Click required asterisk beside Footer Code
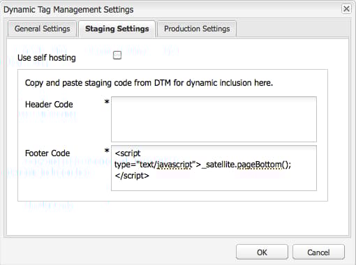The height and width of the screenshot is (265, 356). [x=107, y=151]
